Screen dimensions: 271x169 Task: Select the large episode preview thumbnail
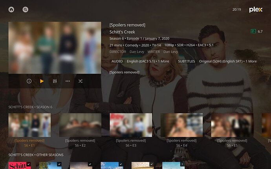click(x=55, y=48)
